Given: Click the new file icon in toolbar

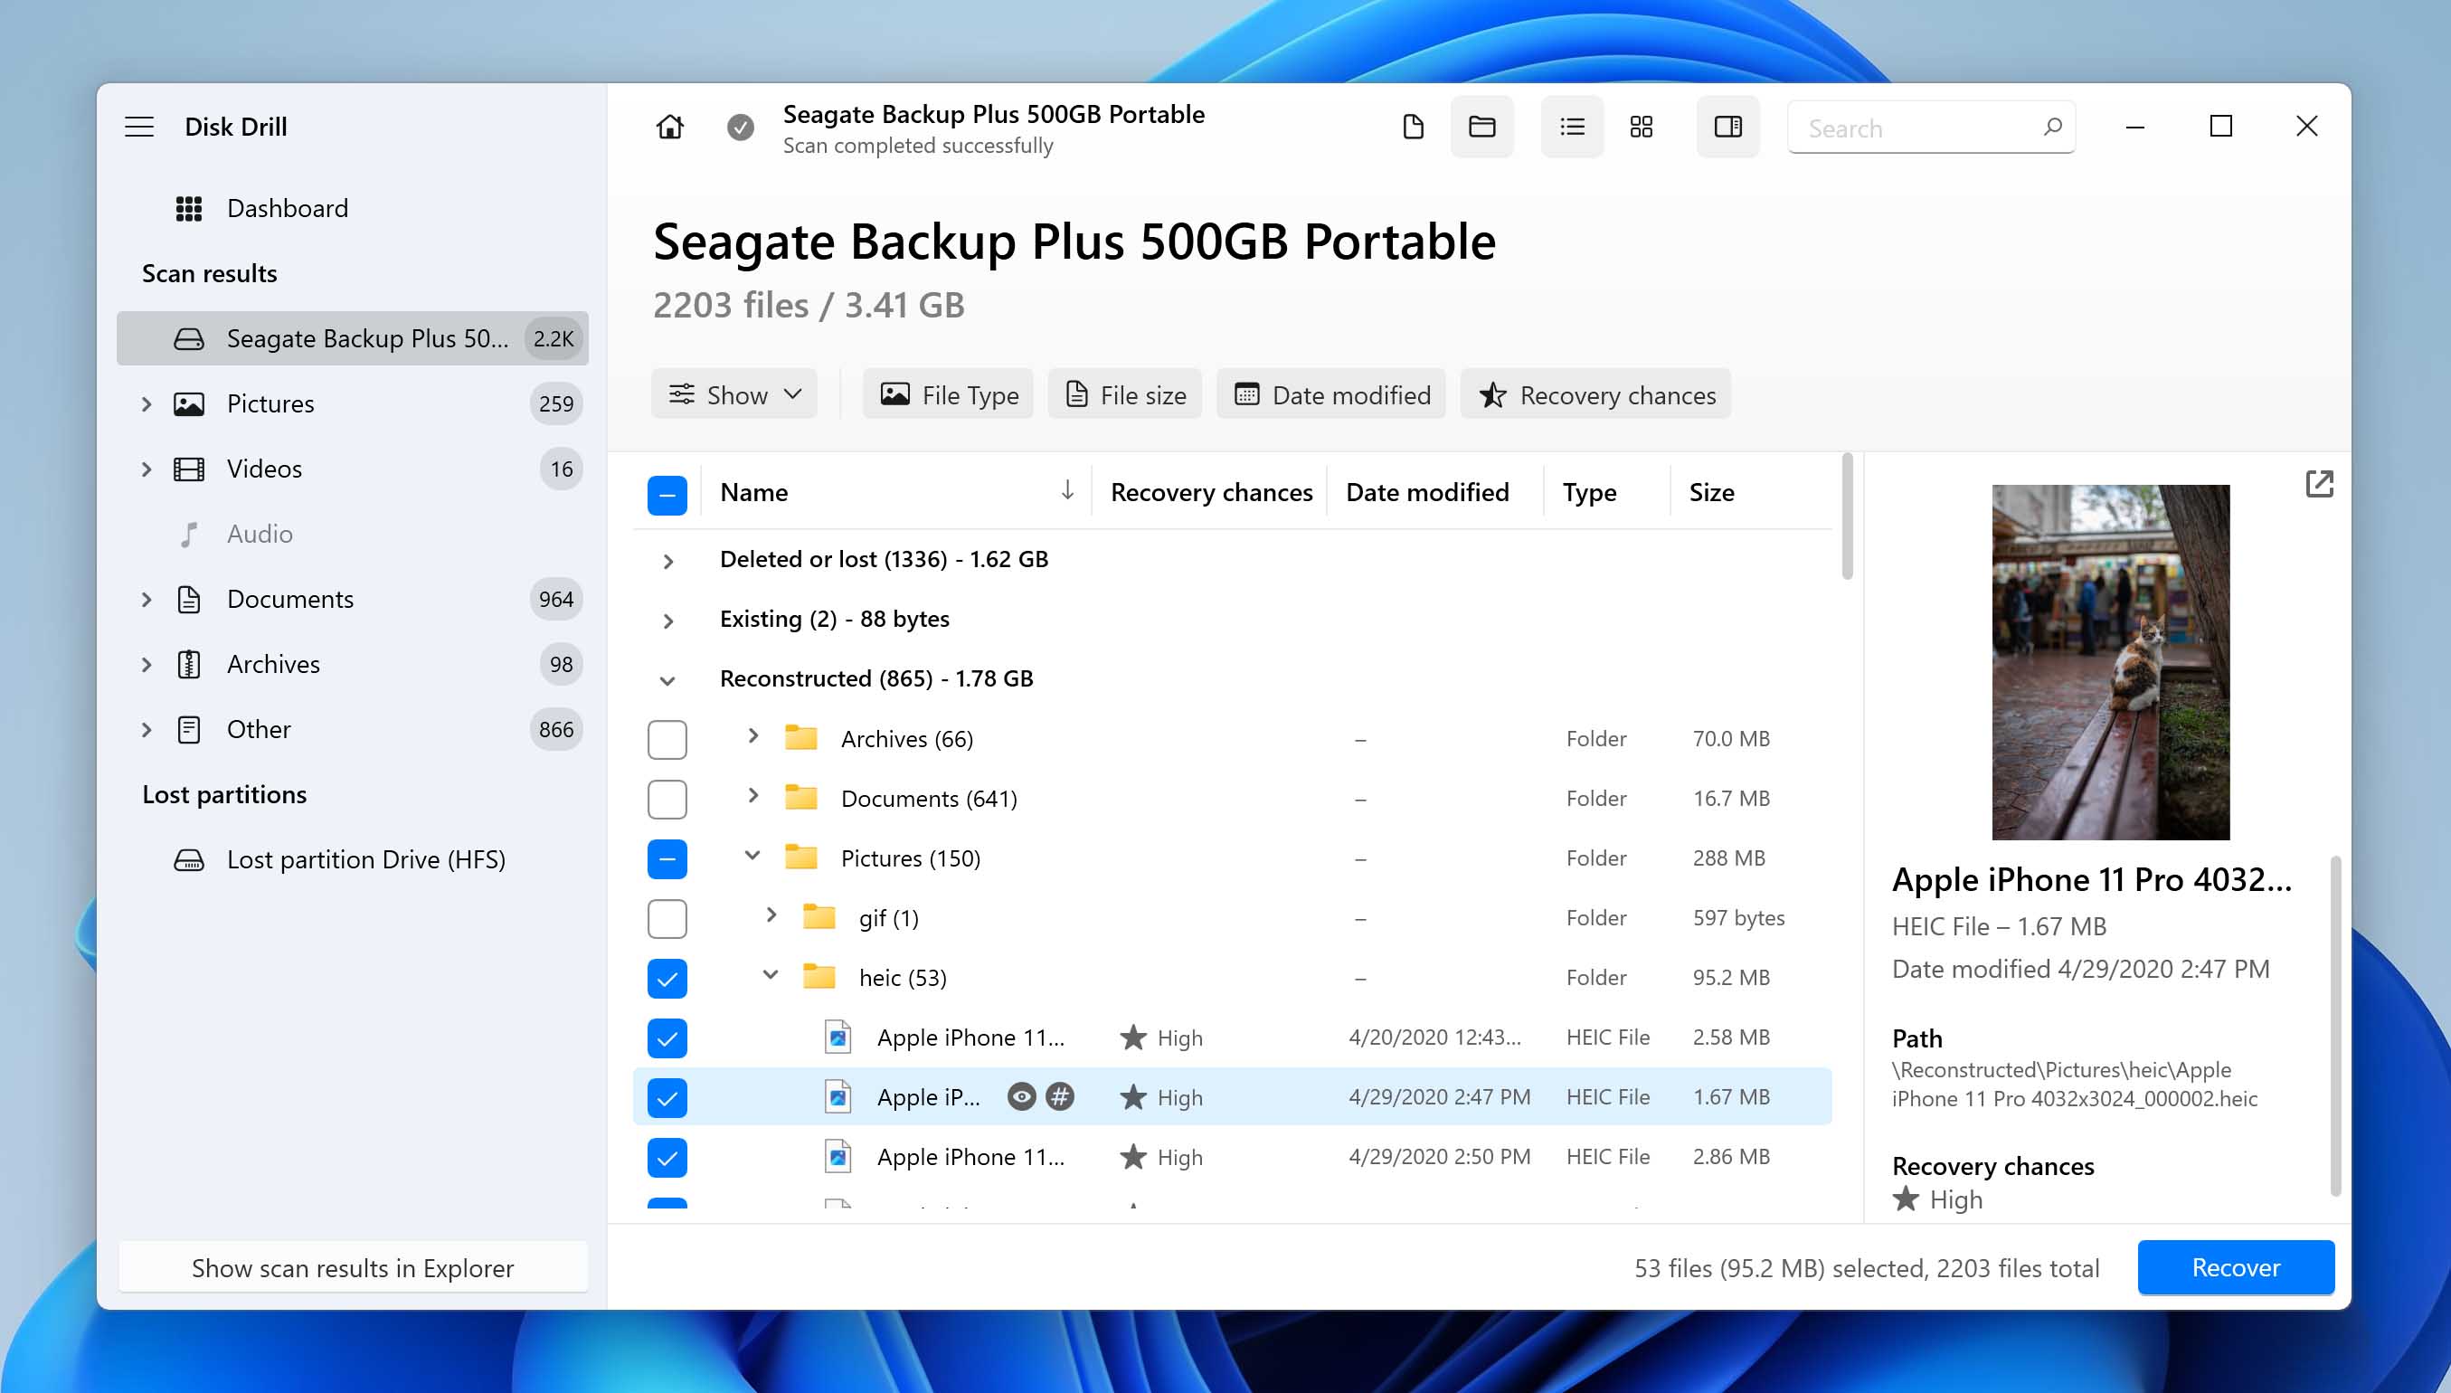Looking at the screenshot, I should tap(1413, 127).
